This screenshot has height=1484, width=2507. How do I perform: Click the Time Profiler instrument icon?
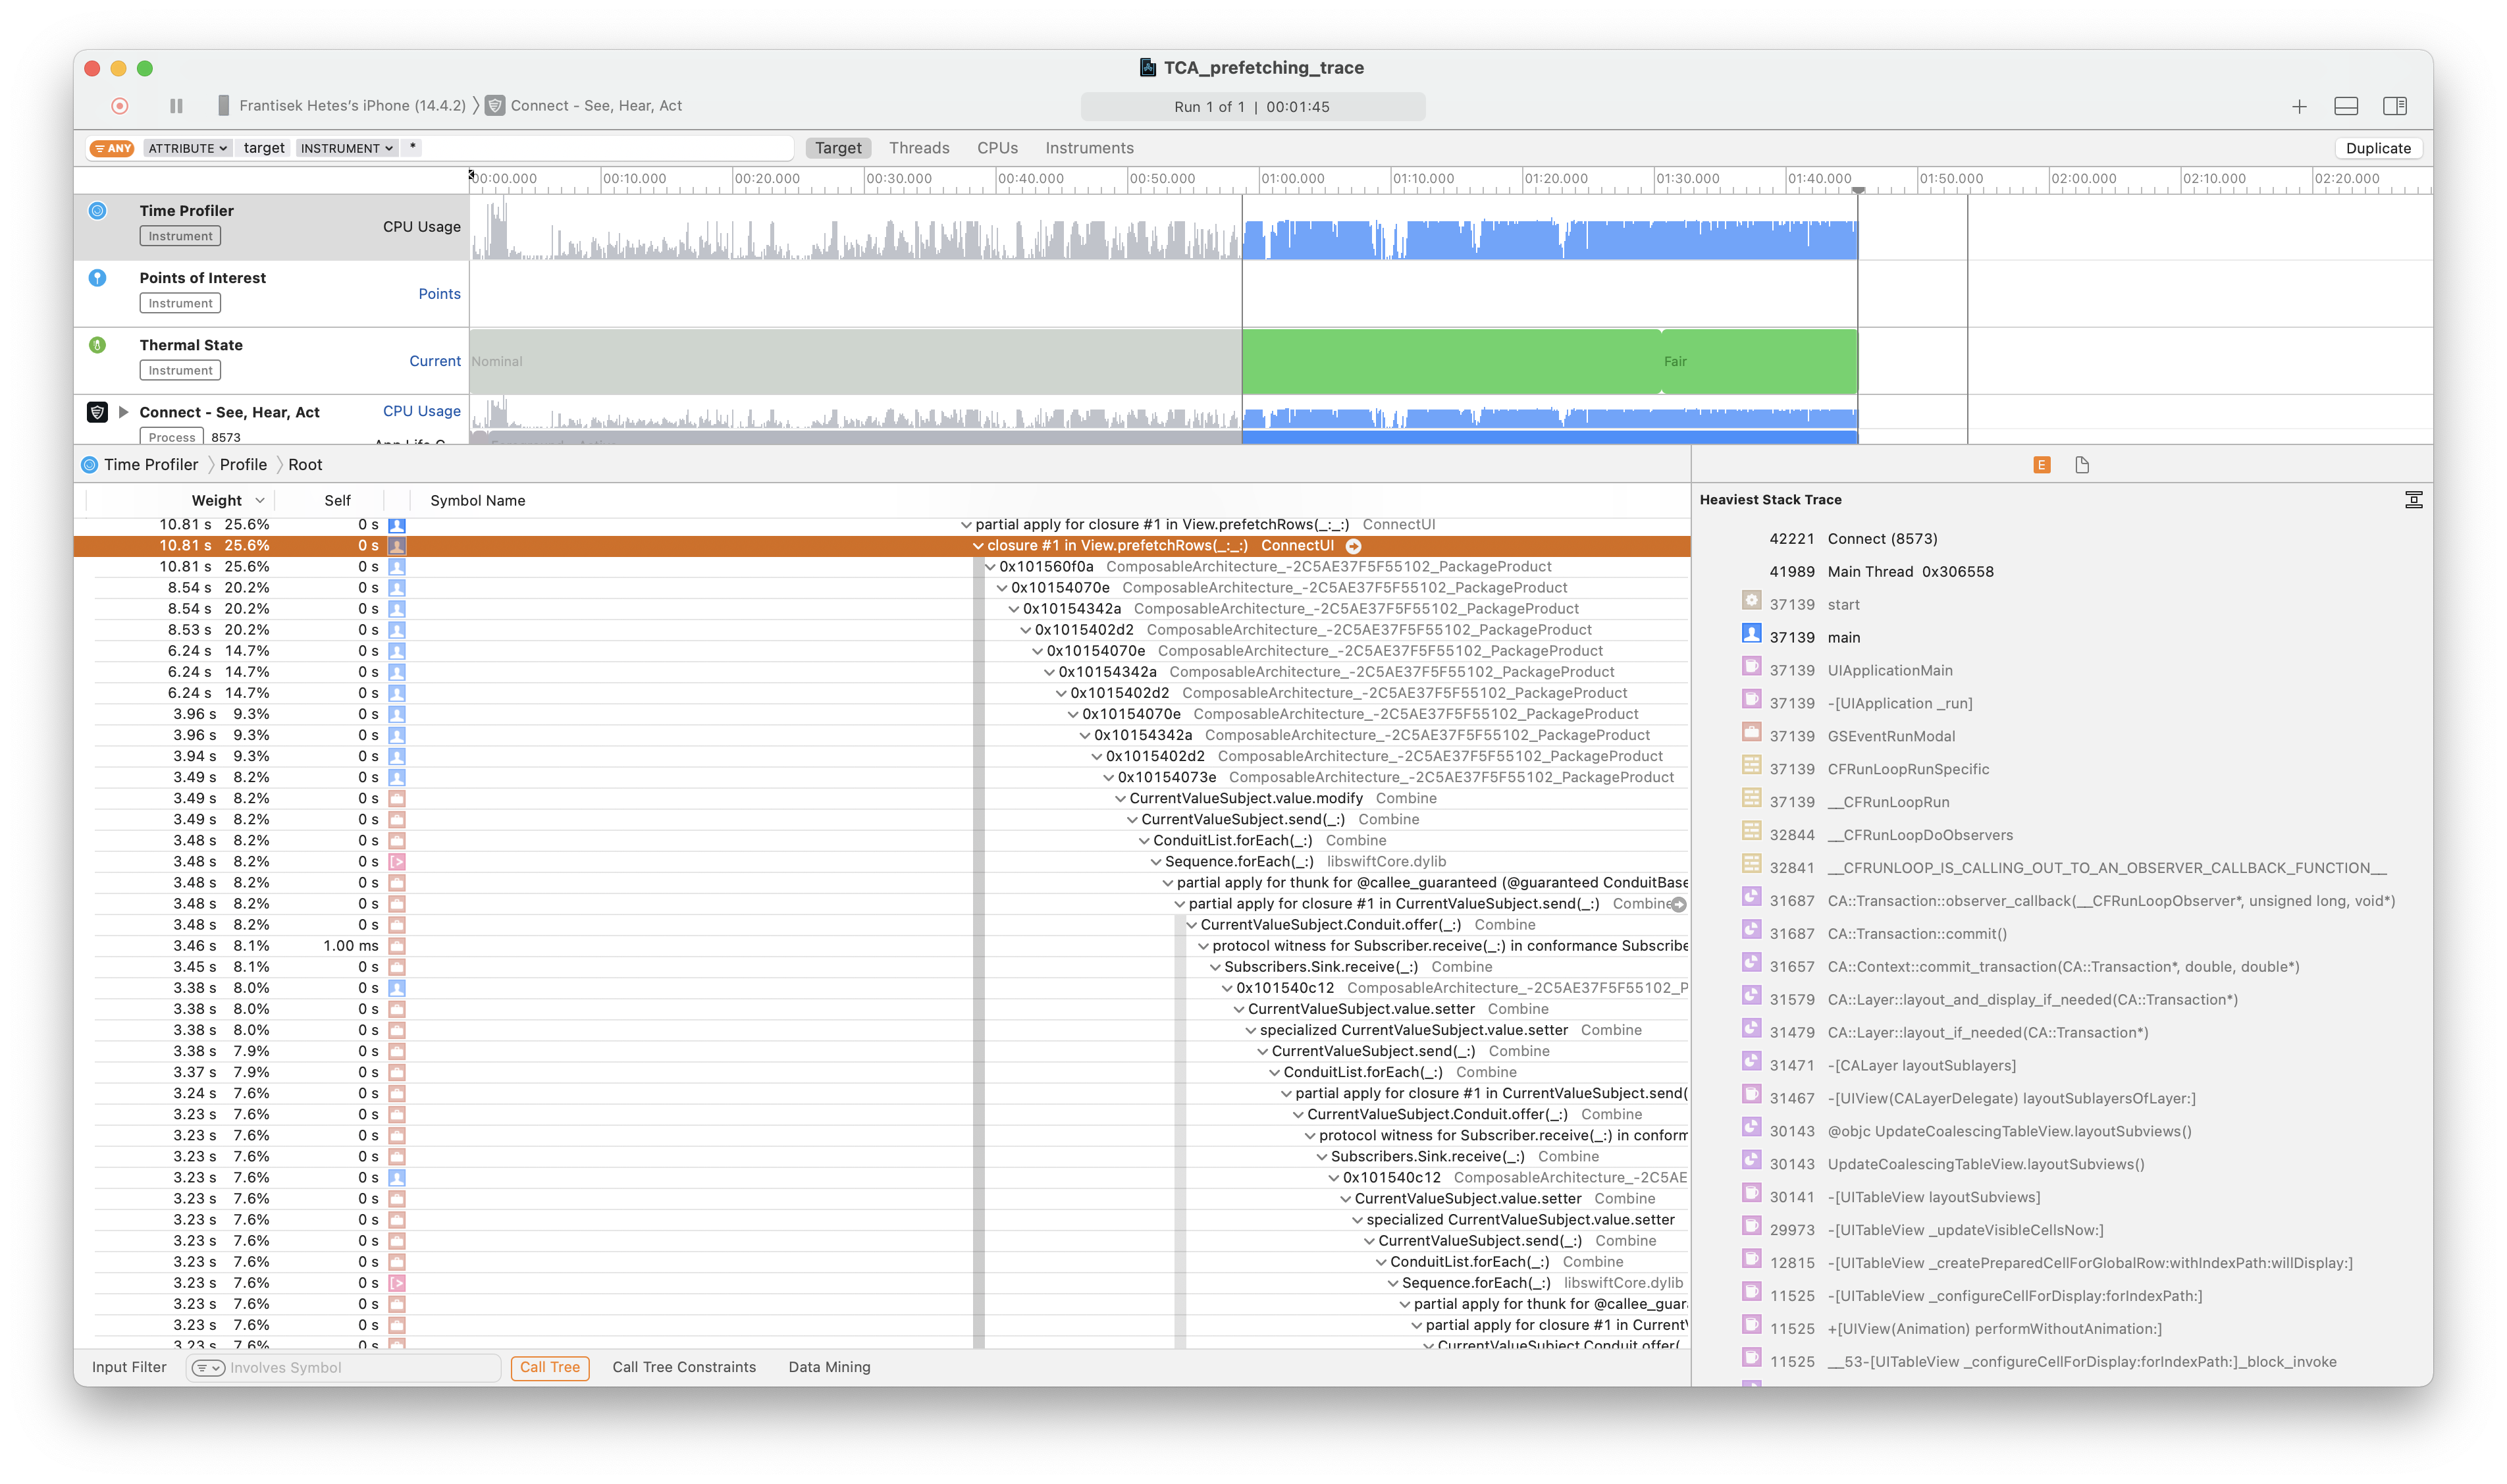click(97, 210)
